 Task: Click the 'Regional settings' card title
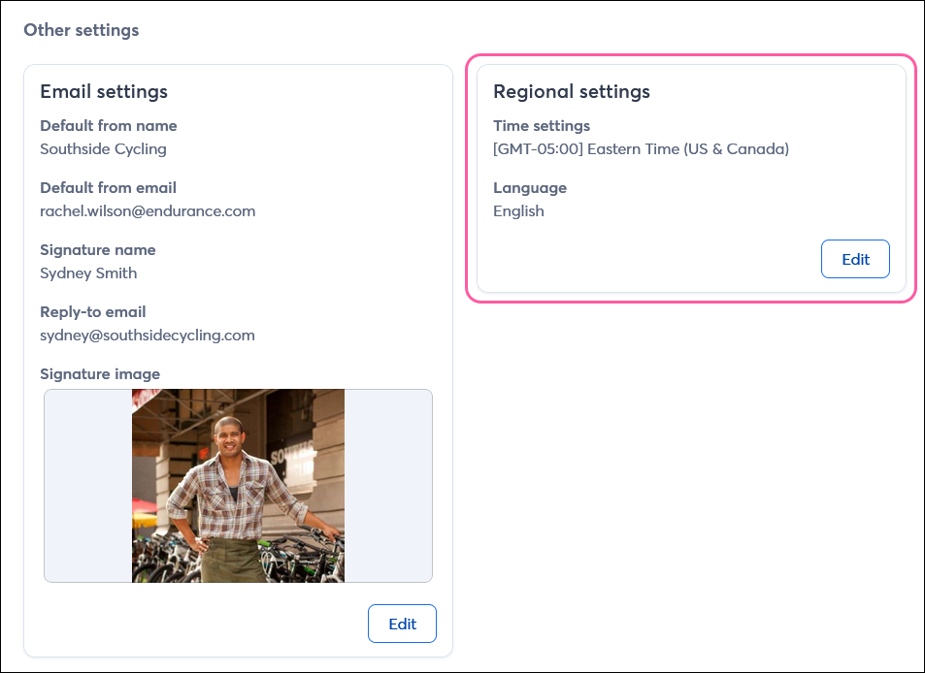tap(572, 91)
